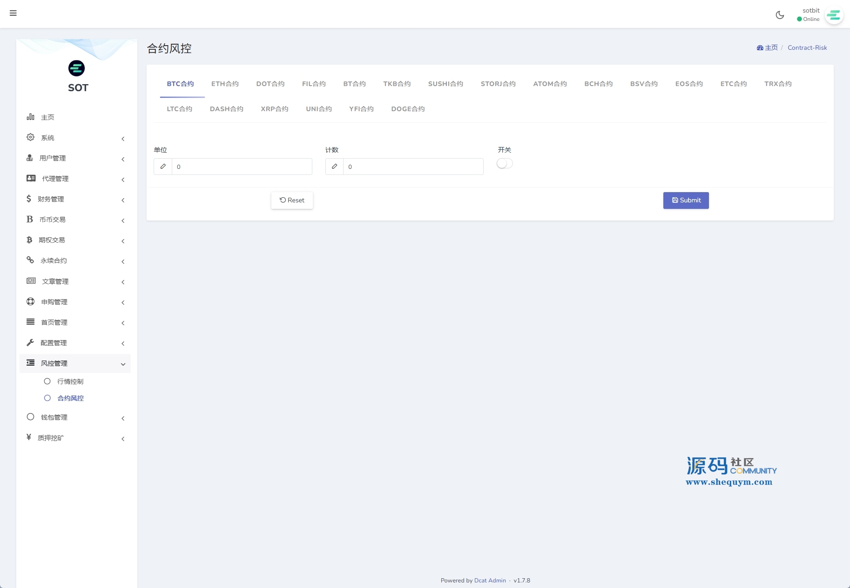The width and height of the screenshot is (850, 588).
Task: Toggle dark mode moon icon
Action: click(780, 15)
